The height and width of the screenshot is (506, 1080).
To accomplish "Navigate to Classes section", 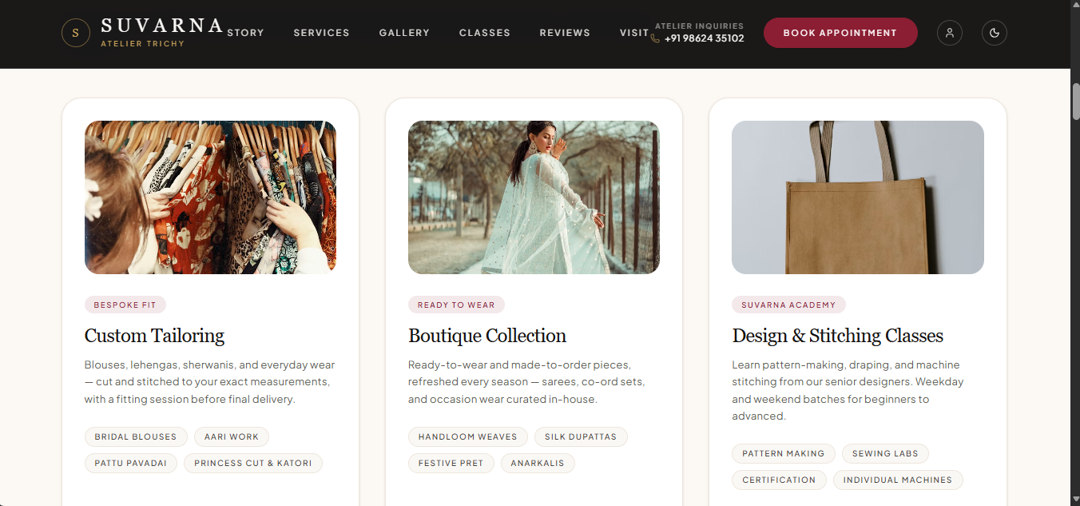I will [x=485, y=33].
